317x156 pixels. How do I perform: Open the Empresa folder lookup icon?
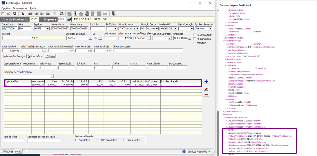[69, 19]
